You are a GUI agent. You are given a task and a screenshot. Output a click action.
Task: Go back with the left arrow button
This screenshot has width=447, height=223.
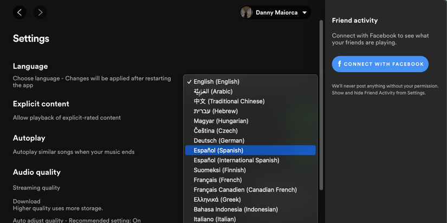click(20, 12)
